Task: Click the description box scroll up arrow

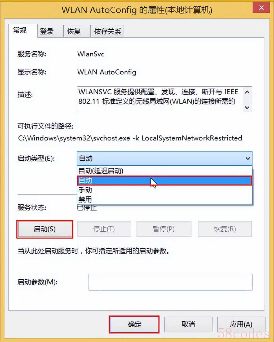Action: pyautogui.click(x=247, y=92)
